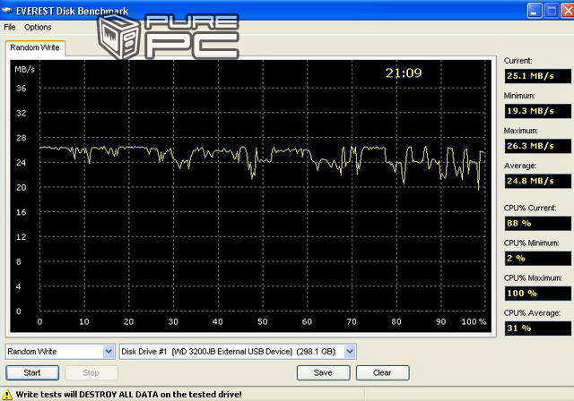
Task: Click the CPU% Minimum 2 % value
Action: (x=537, y=258)
